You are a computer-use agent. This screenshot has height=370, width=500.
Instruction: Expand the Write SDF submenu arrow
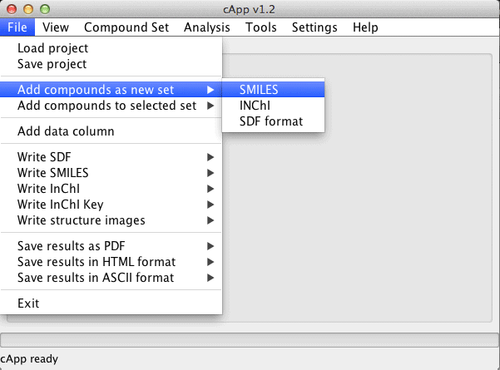tap(210, 157)
